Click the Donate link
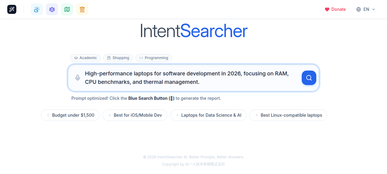Screen dimensions: 387x174 click(338, 9)
